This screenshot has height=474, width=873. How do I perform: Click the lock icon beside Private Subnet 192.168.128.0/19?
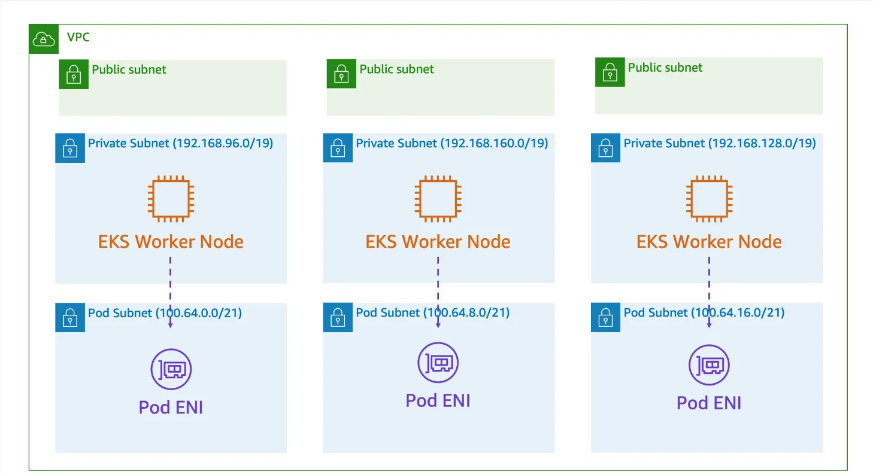point(606,148)
